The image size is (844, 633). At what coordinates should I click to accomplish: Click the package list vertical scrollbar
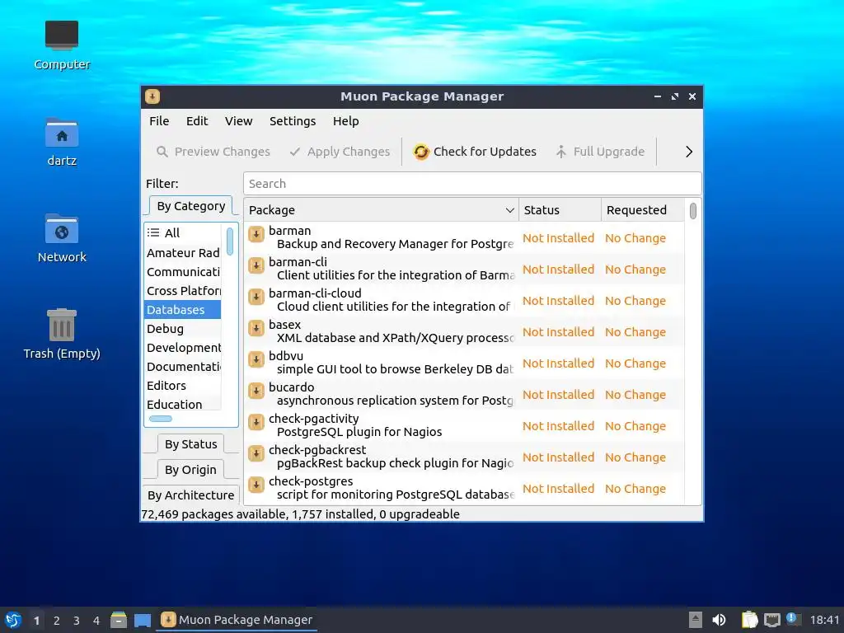(x=692, y=210)
